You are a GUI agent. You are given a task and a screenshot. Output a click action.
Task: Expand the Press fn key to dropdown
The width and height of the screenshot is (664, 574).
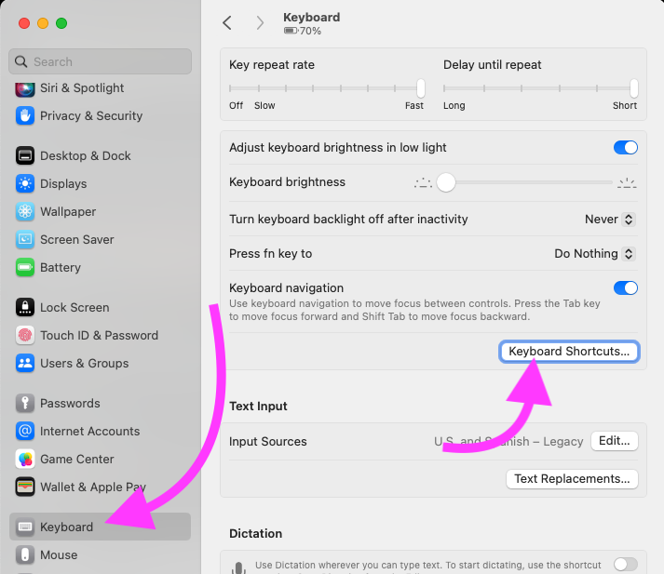tap(594, 254)
